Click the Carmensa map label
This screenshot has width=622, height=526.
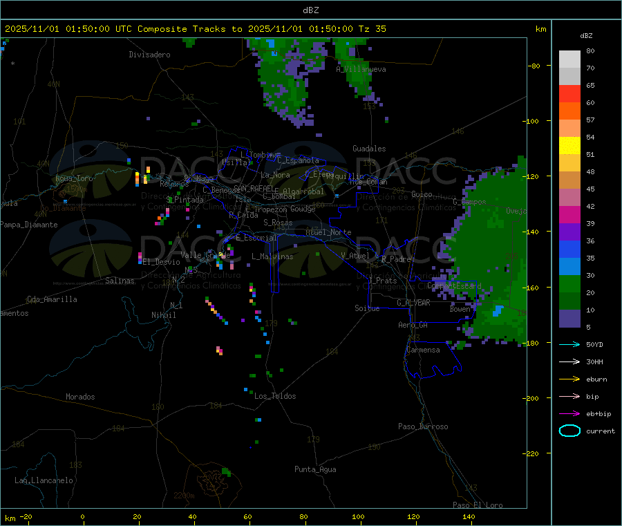[x=423, y=350]
